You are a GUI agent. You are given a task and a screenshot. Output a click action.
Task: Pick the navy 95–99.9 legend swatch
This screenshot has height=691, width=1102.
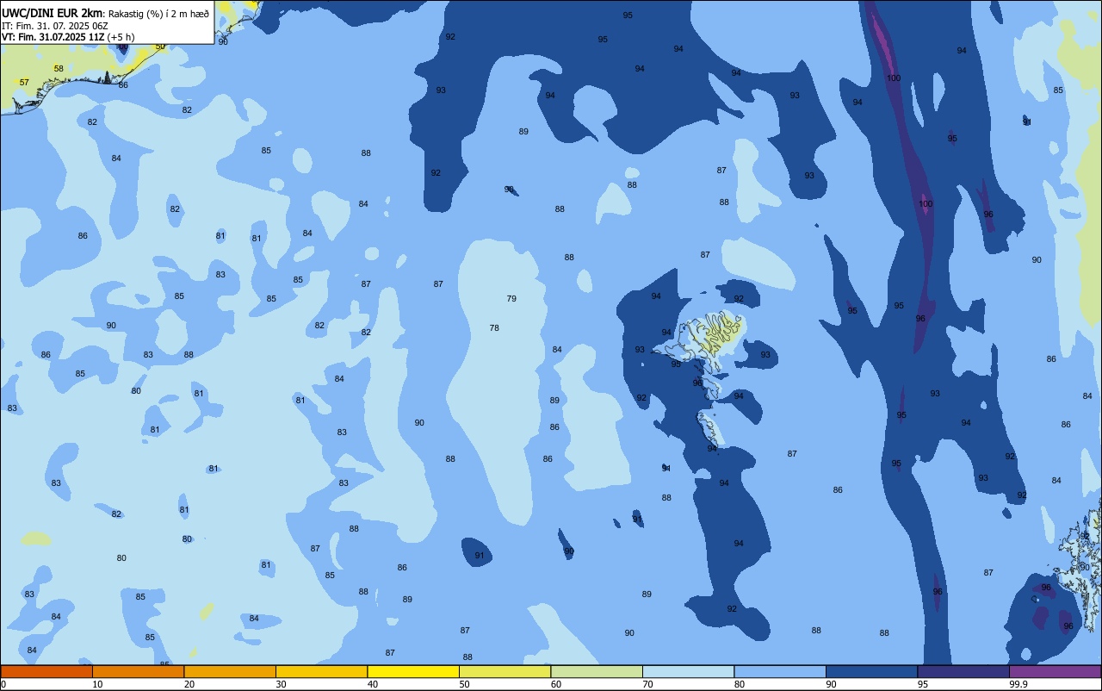pos(963,671)
